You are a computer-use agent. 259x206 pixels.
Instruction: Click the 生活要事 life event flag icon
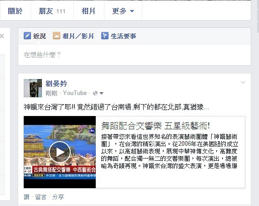[105, 36]
